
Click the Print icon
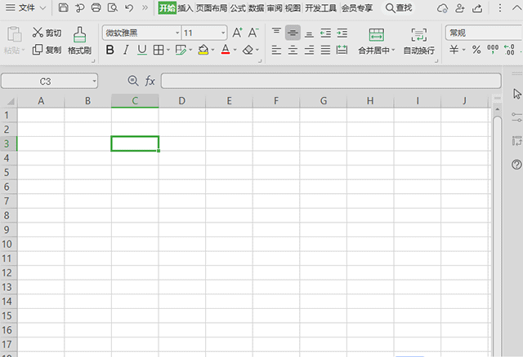pyautogui.click(x=96, y=7)
